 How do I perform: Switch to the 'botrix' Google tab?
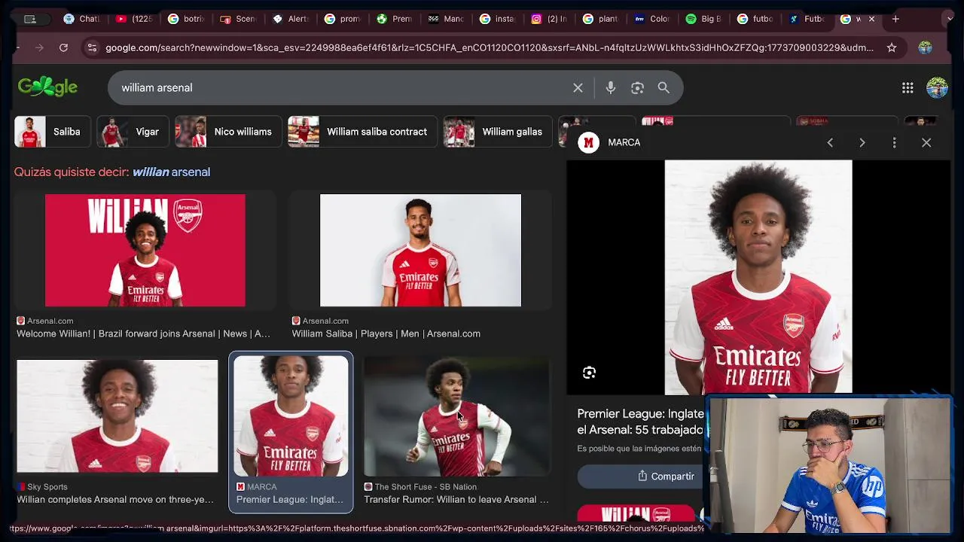pyautogui.click(x=185, y=19)
